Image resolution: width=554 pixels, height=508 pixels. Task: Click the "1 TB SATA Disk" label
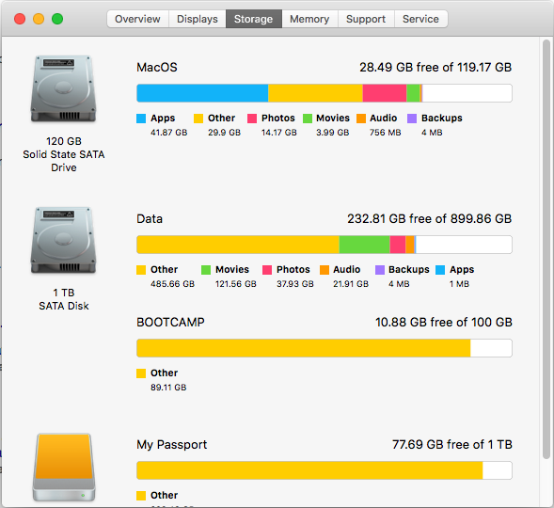64,299
